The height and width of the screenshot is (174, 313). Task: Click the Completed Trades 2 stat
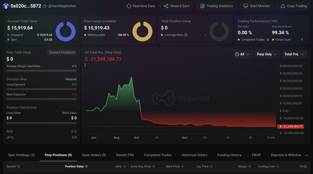(253, 40)
